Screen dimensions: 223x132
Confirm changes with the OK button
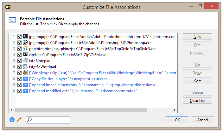(177, 120)
